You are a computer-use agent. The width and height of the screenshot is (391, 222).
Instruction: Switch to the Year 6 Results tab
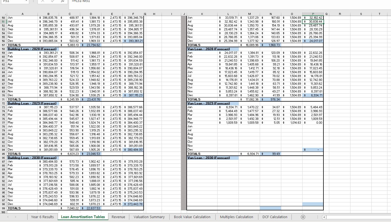tap(42, 217)
